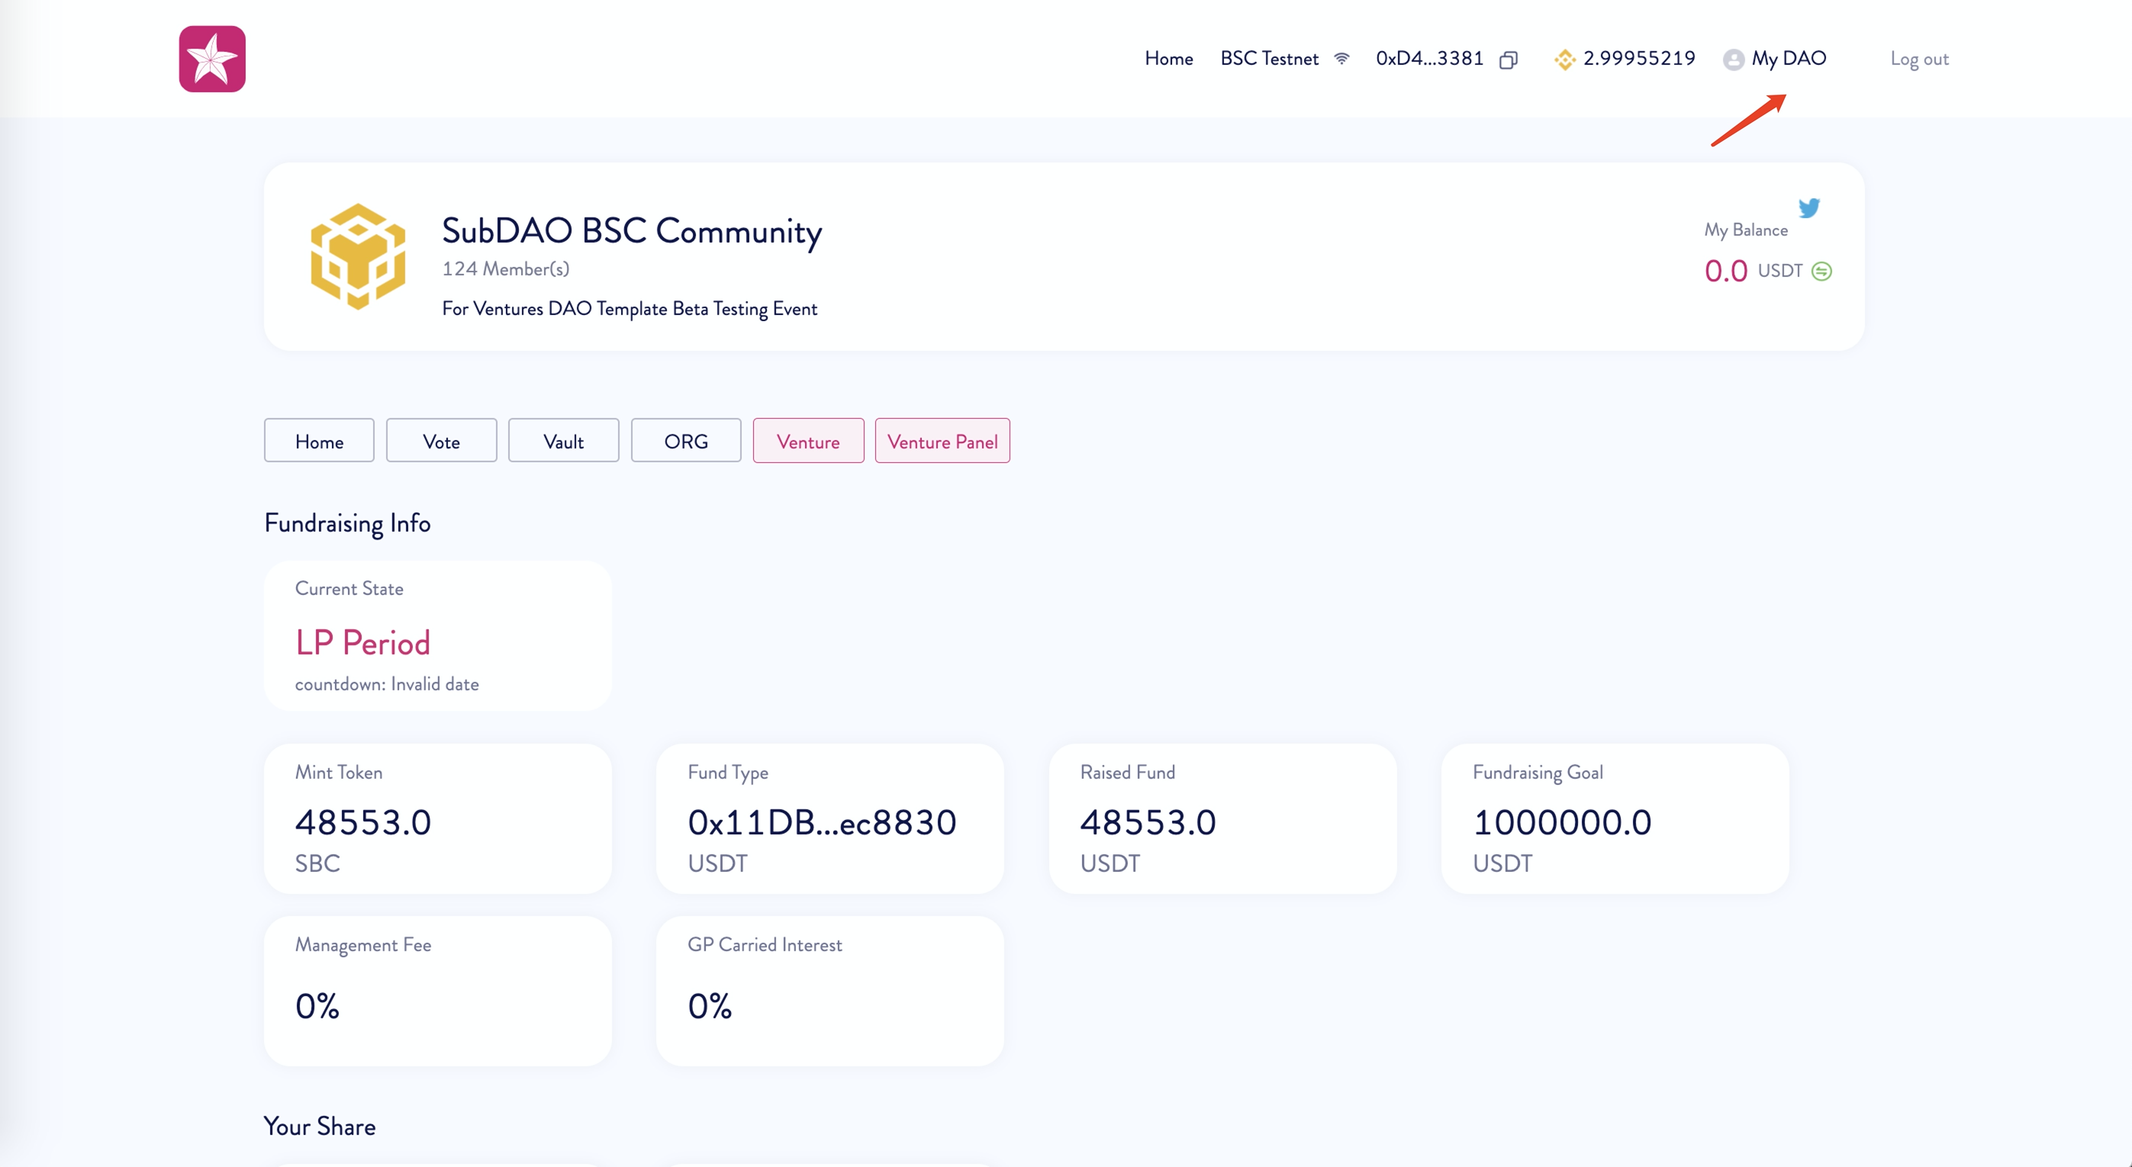Click wallet address 0xD4...3381
Screen dimensions: 2132x1167
1429,59
